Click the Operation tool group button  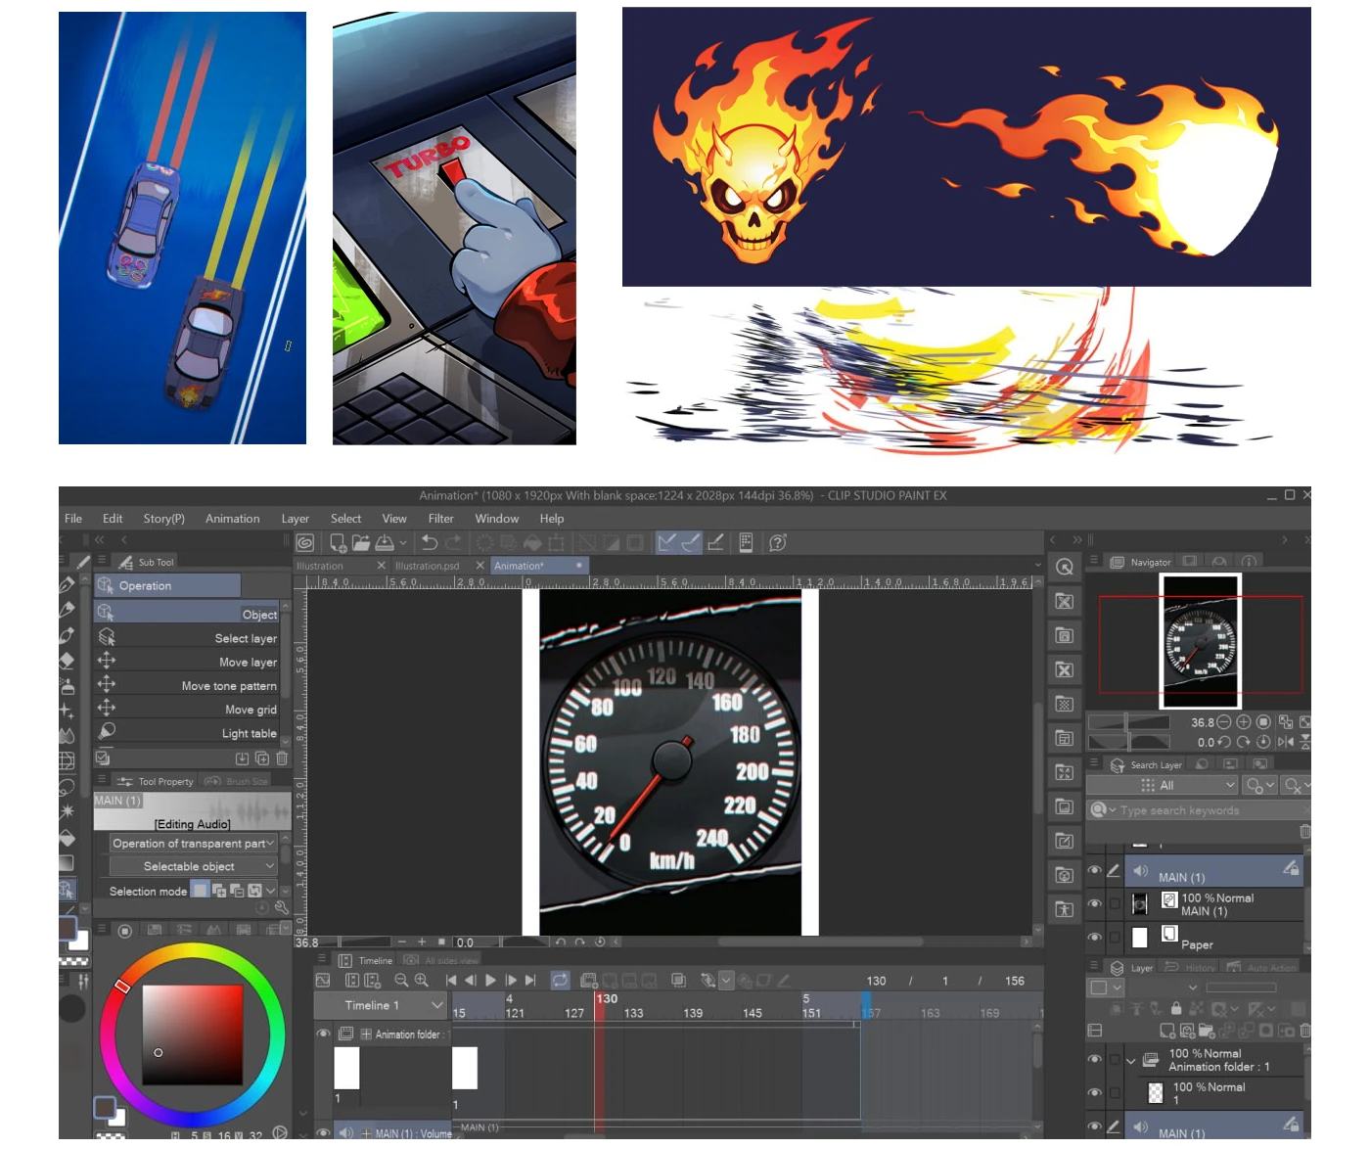[168, 585]
